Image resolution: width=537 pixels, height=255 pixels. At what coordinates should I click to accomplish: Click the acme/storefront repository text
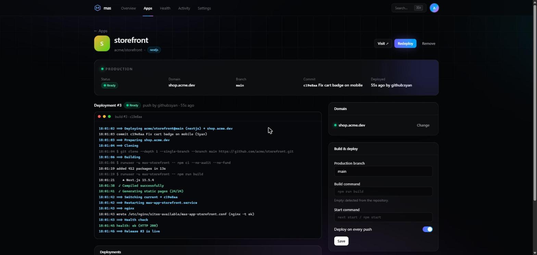(x=128, y=50)
